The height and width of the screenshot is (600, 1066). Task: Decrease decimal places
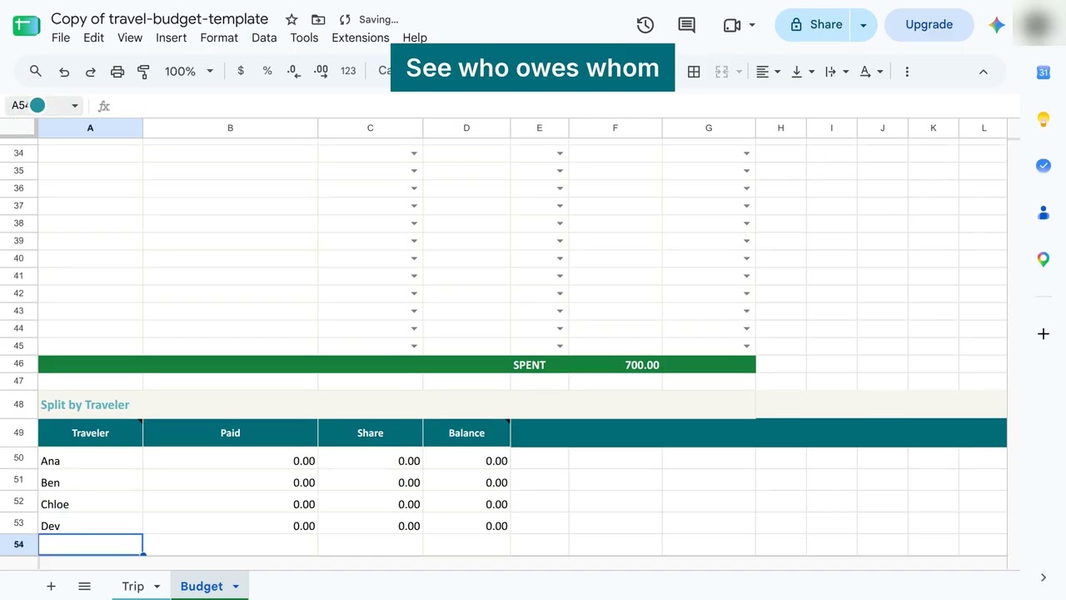pos(293,72)
